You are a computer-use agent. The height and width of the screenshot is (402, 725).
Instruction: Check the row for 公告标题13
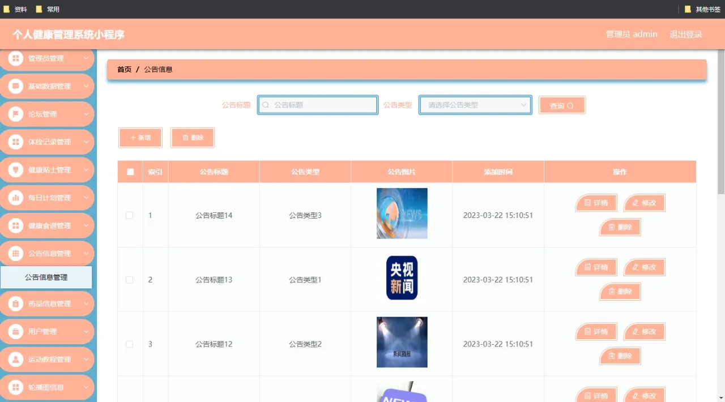coord(129,280)
